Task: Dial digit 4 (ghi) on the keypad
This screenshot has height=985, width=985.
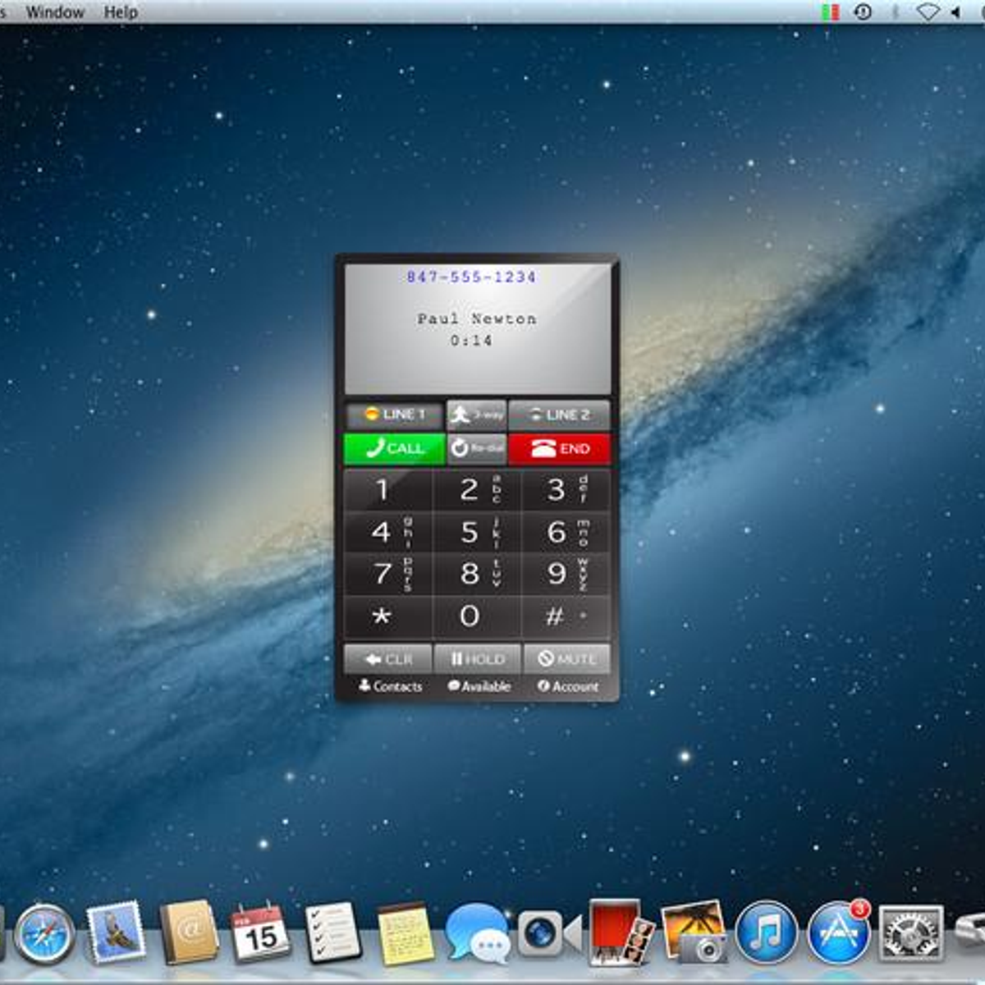Action: [x=388, y=533]
